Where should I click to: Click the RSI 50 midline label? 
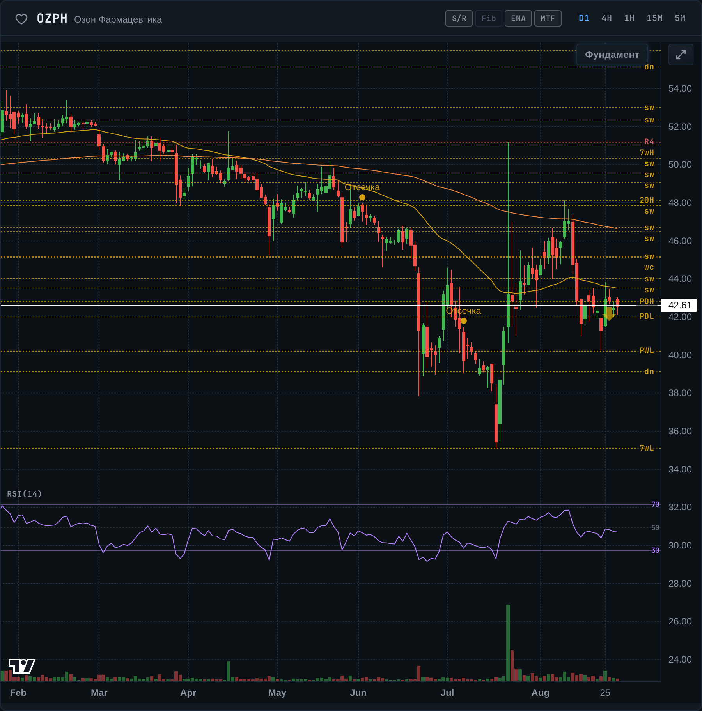click(x=655, y=527)
